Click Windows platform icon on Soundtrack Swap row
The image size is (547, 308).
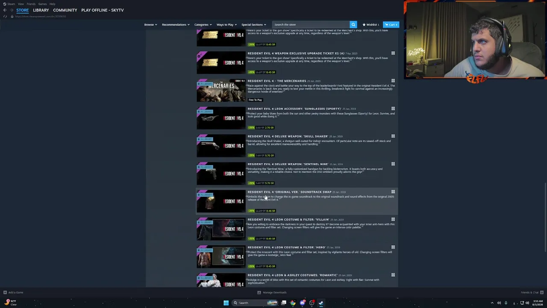tap(393, 192)
